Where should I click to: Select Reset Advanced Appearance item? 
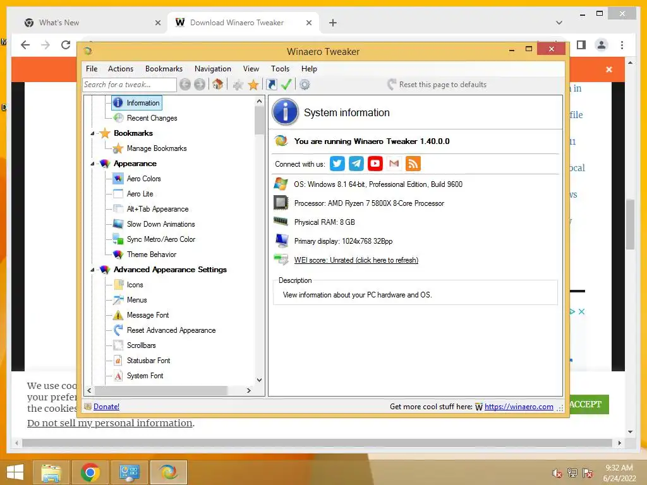pos(171,330)
